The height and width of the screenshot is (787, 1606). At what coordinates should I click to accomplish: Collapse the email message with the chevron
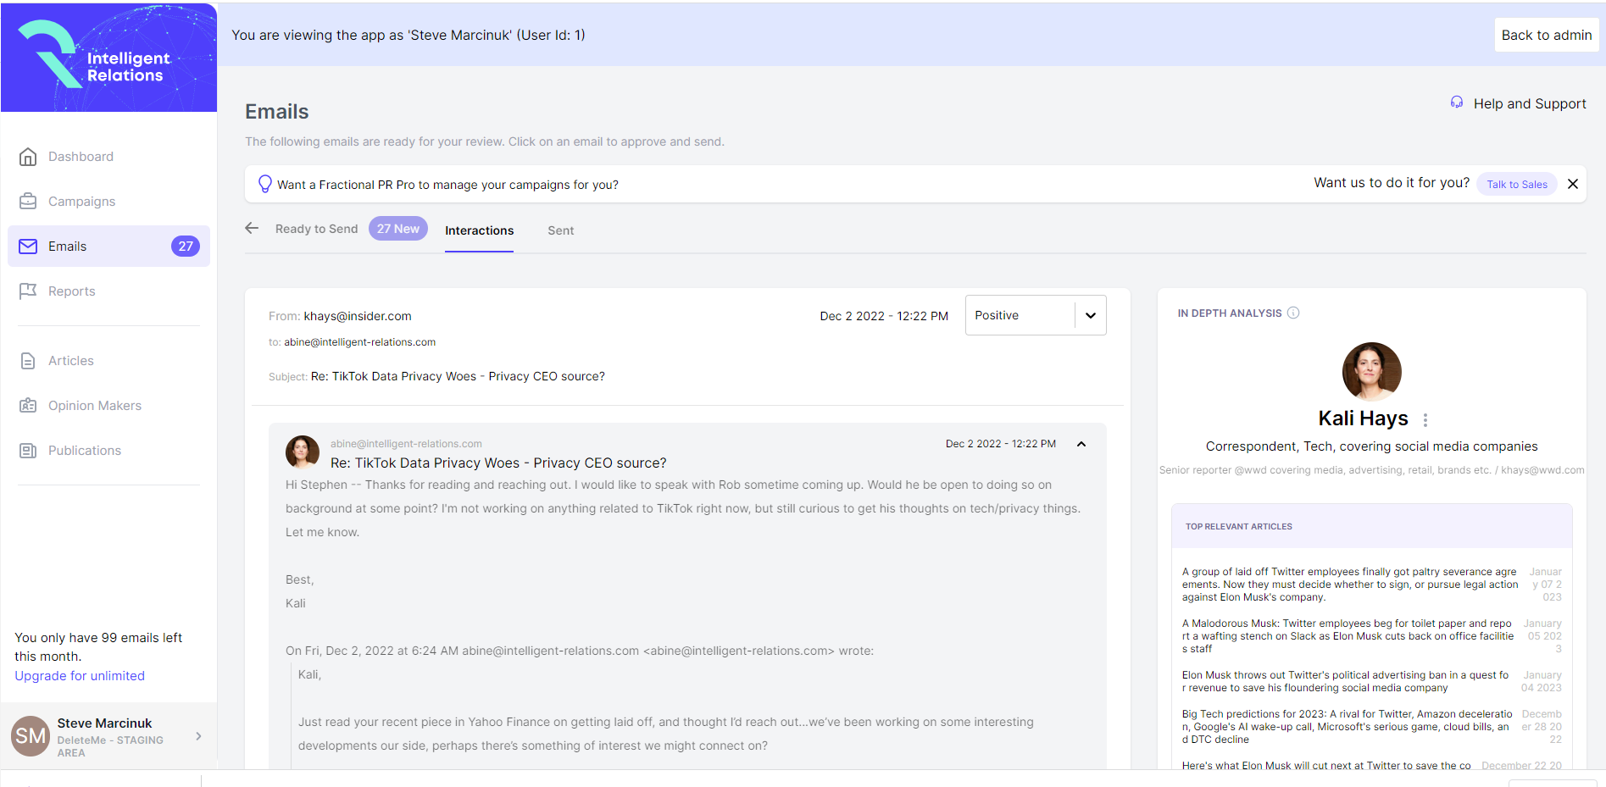tap(1081, 444)
